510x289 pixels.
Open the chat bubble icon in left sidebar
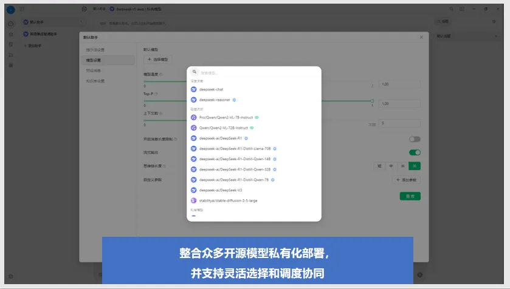11,24
